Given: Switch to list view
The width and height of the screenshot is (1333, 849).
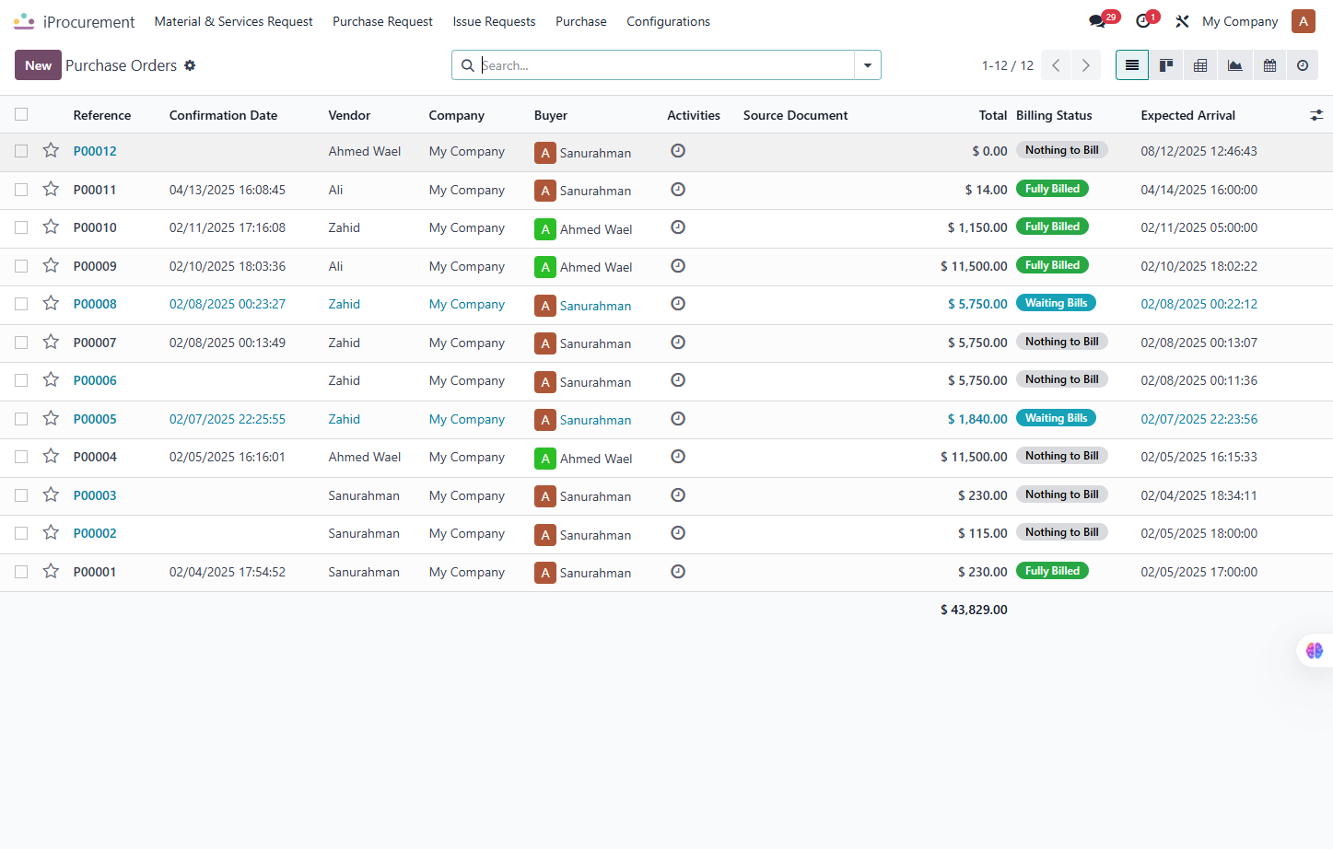Looking at the screenshot, I should [1132, 65].
